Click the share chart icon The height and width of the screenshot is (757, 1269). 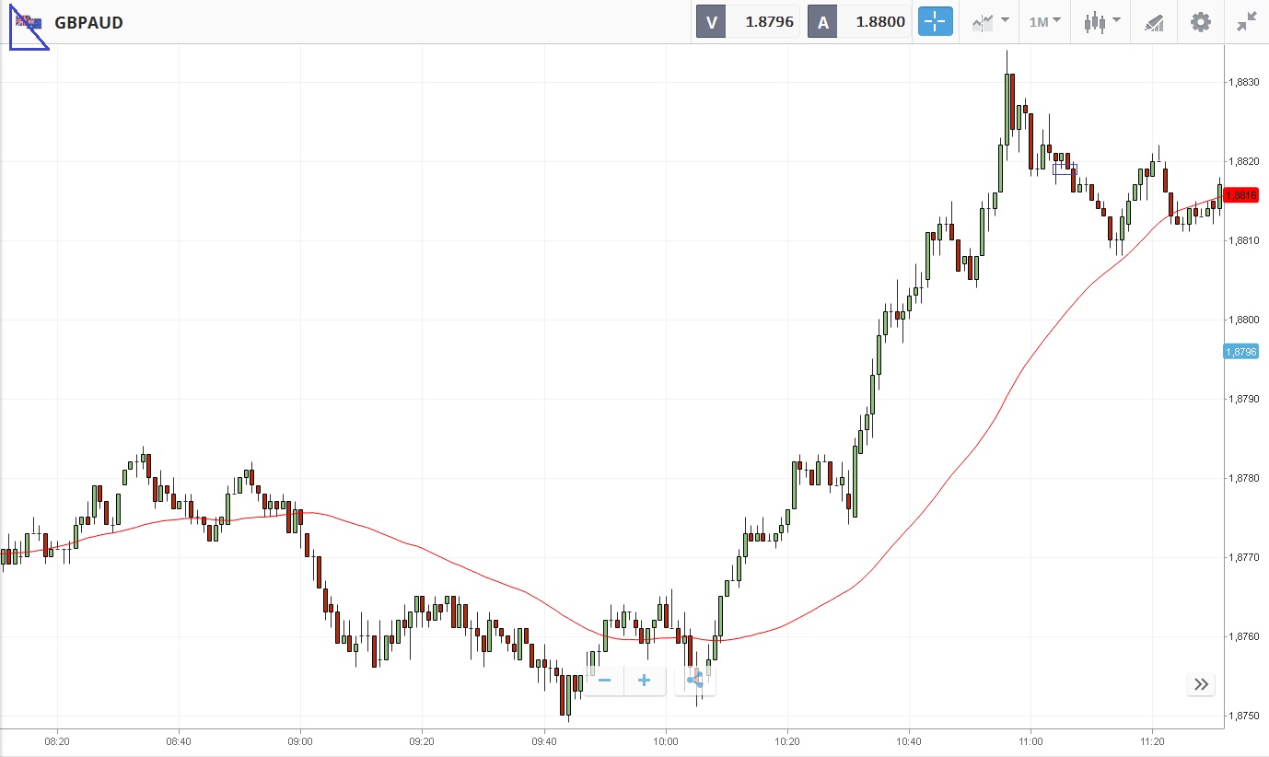pos(695,681)
